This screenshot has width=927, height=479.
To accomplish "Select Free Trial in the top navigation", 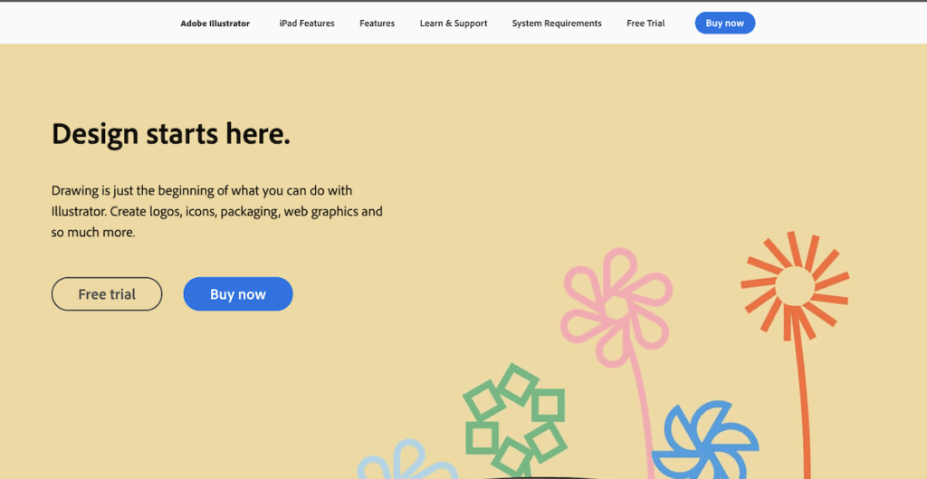I will (645, 24).
